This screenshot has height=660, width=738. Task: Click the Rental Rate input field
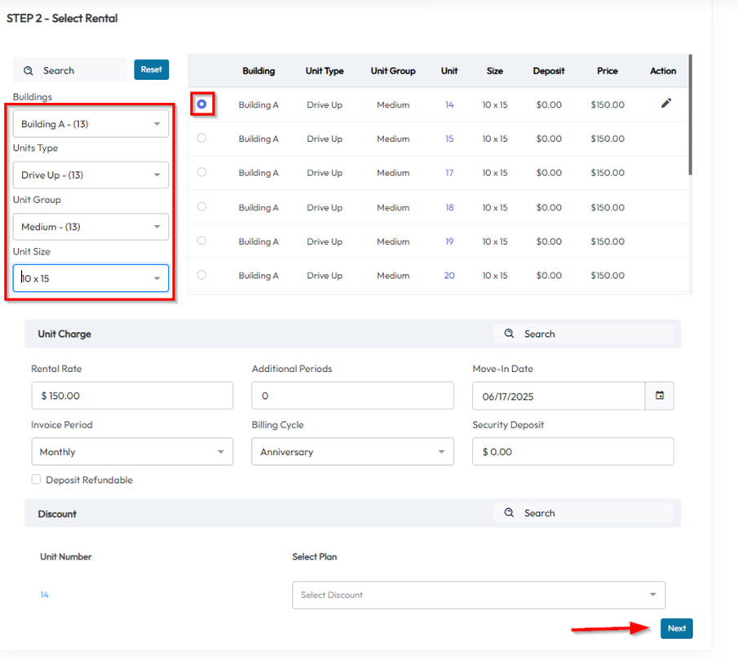click(131, 396)
